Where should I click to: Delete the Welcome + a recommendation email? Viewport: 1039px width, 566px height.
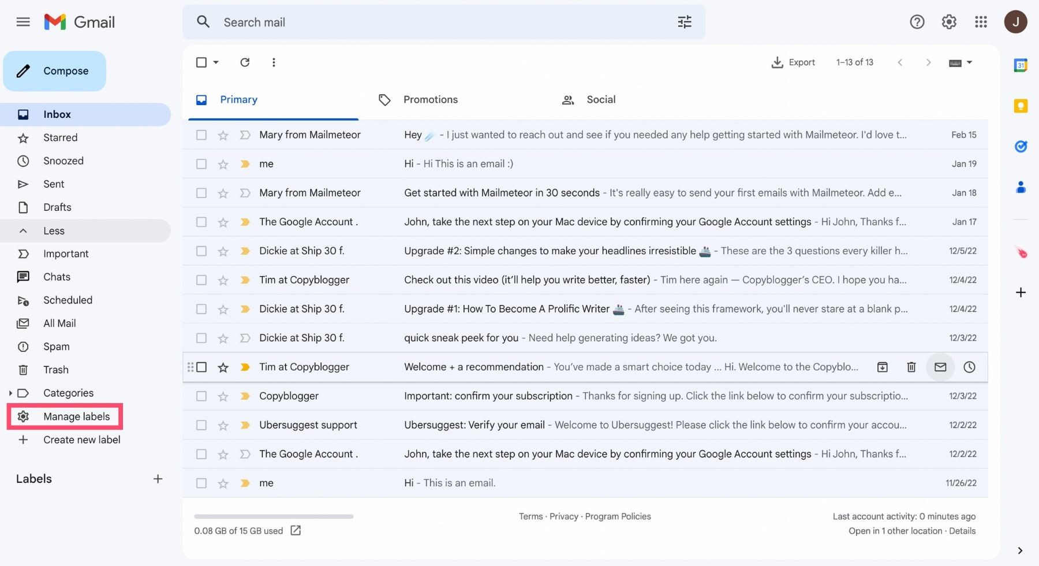tap(911, 367)
